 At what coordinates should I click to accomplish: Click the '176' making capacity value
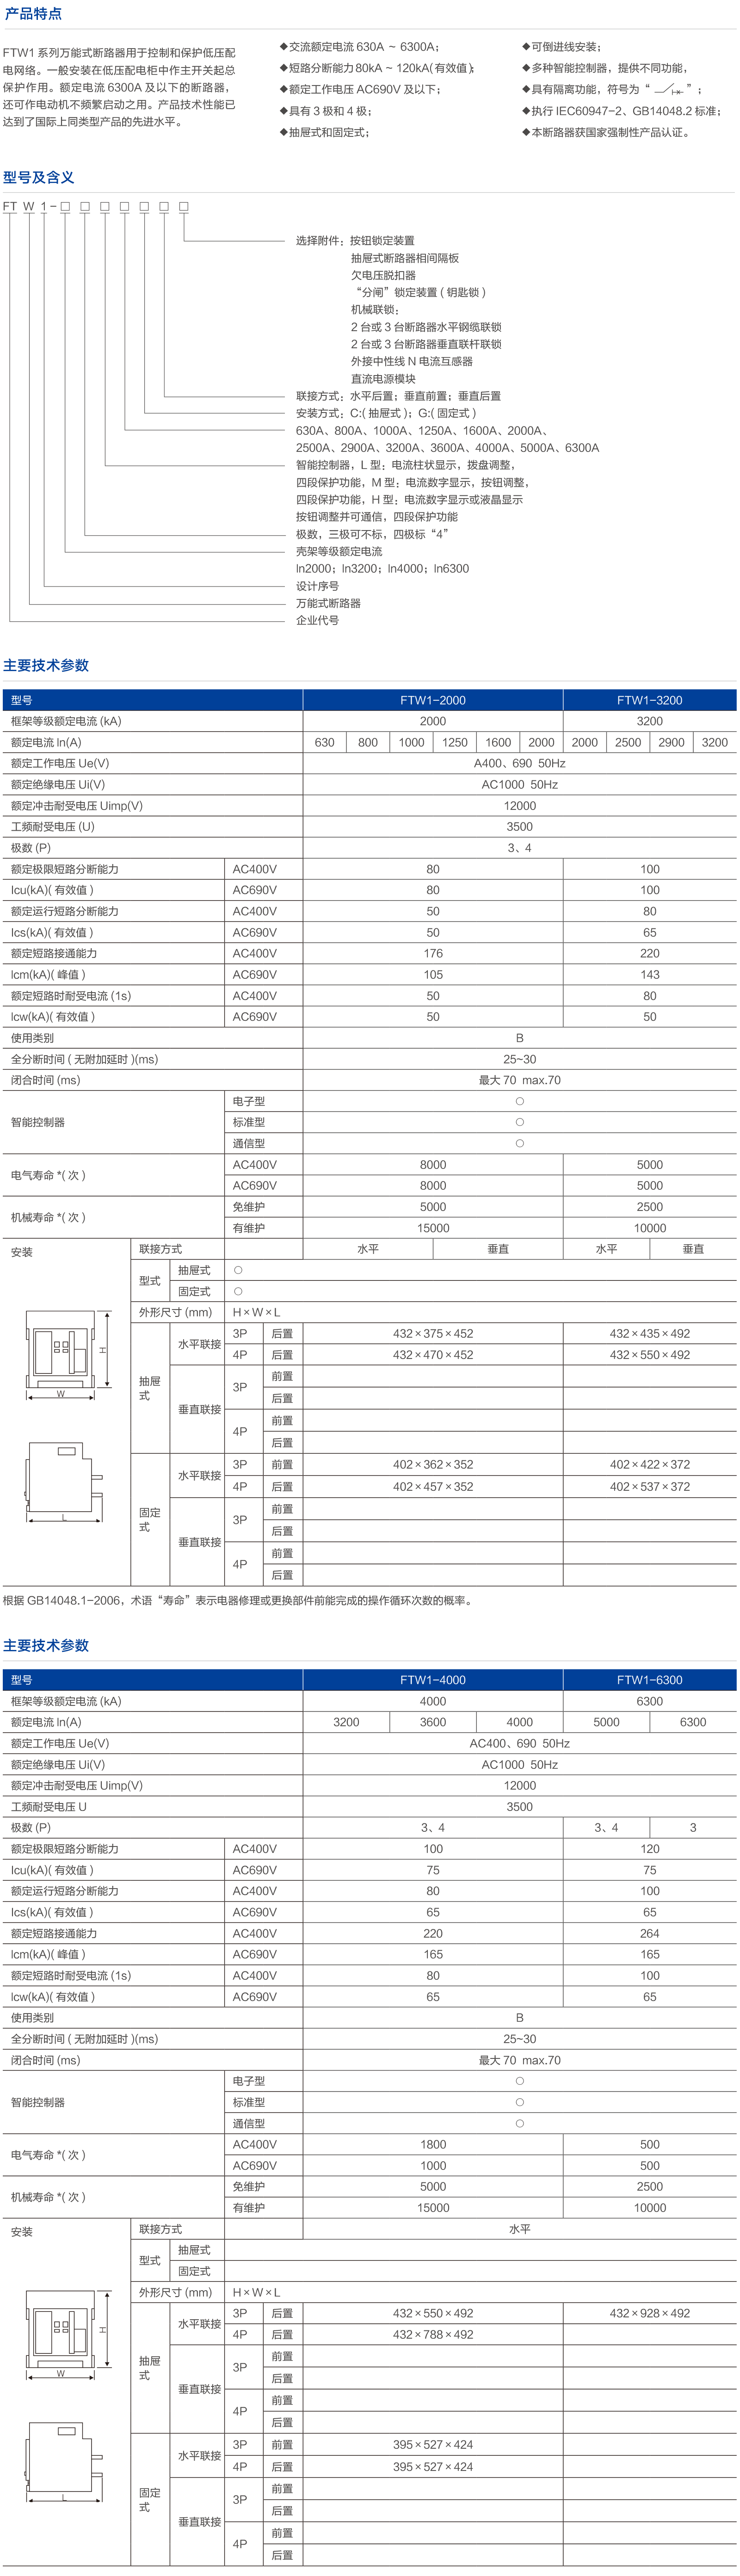click(433, 953)
